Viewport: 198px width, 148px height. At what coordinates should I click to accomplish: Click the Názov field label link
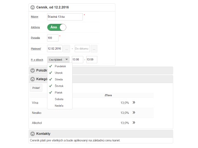(35, 17)
